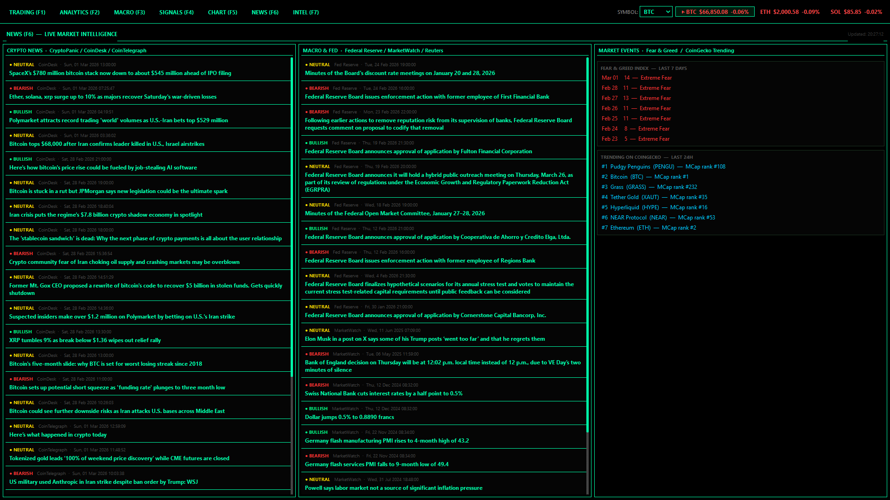
Task: Click the ETH $2,000.58 price ticker
Action: tap(789, 12)
